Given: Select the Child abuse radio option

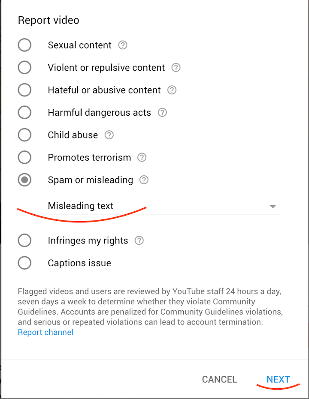Looking at the screenshot, I should tap(24, 135).
